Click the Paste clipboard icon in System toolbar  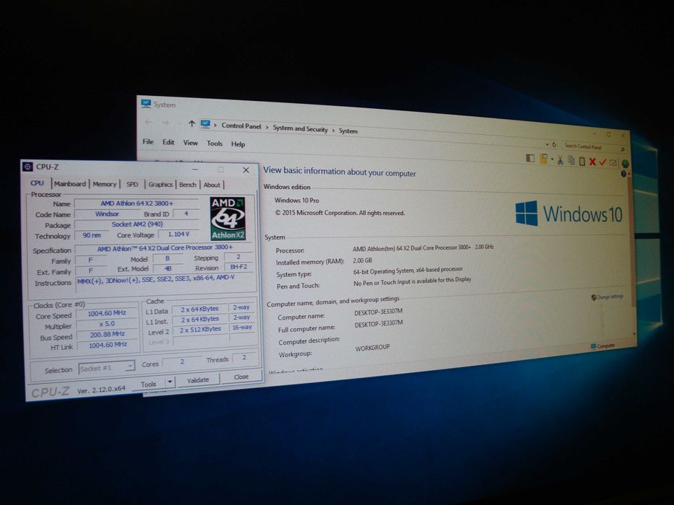582,162
